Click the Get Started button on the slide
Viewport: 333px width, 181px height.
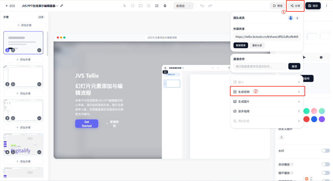[x=87, y=124]
